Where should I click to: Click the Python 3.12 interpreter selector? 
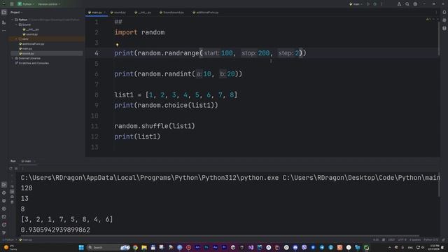tap(431, 239)
